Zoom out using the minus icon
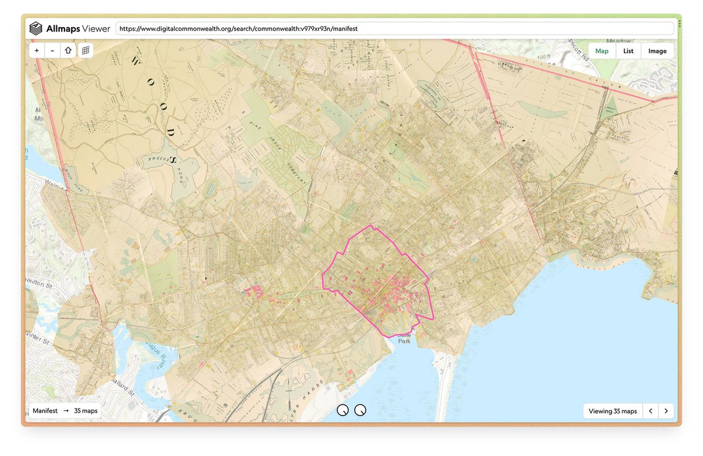Image resolution: width=703 pixels, height=456 pixels. pos(52,50)
